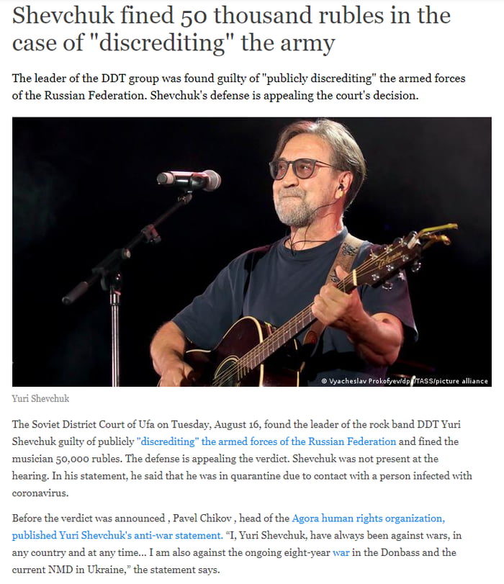The height and width of the screenshot is (584, 504).
Task: Click the "war" hyperlink in the quote
Action: [341, 553]
